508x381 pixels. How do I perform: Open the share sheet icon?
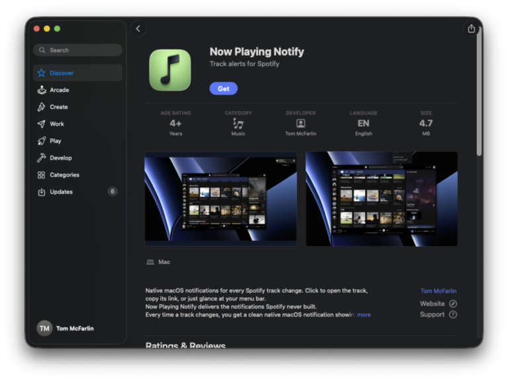472,29
